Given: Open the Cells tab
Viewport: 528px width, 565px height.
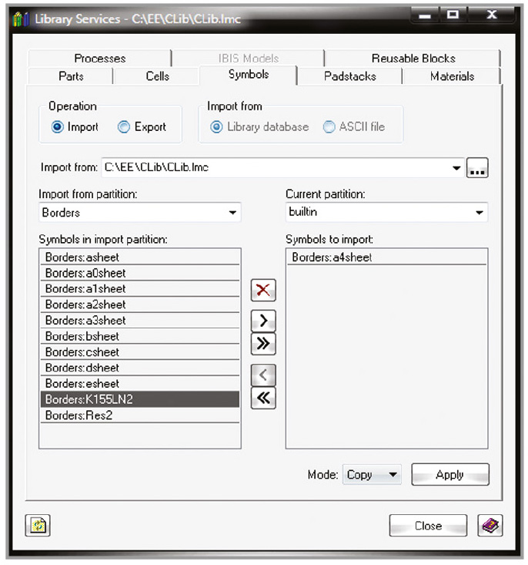Looking at the screenshot, I should [158, 76].
